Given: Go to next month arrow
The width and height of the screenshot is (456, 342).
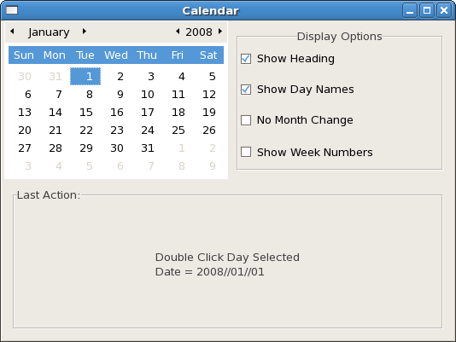Looking at the screenshot, I should pyautogui.click(x=85, y=31).
